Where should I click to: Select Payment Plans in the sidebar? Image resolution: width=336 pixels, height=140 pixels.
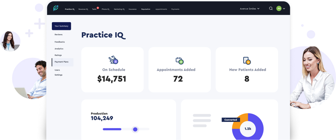click(x=63, y=62)
